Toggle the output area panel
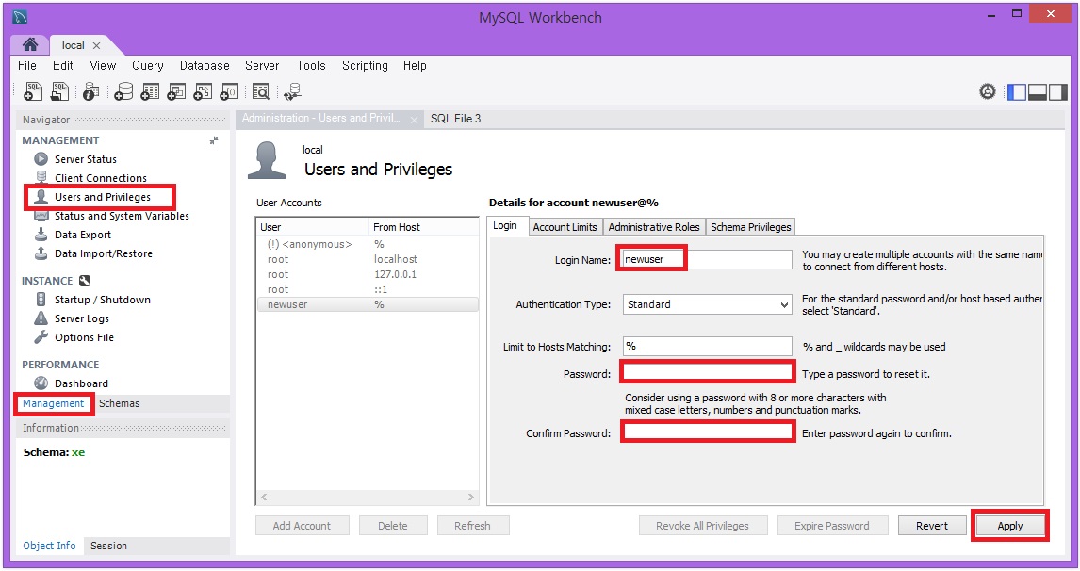 tap(1036, 91)
